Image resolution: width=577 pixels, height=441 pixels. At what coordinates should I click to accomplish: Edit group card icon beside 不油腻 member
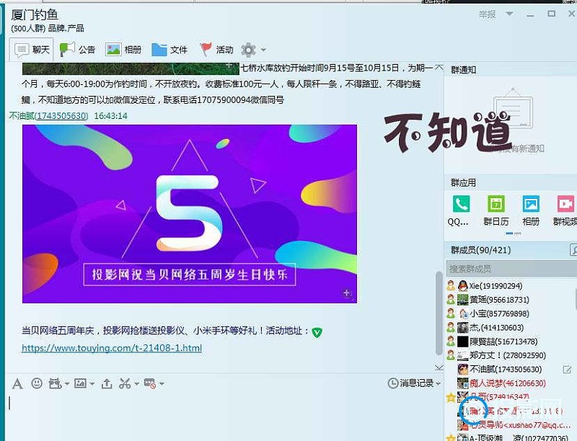coord(567,370)
